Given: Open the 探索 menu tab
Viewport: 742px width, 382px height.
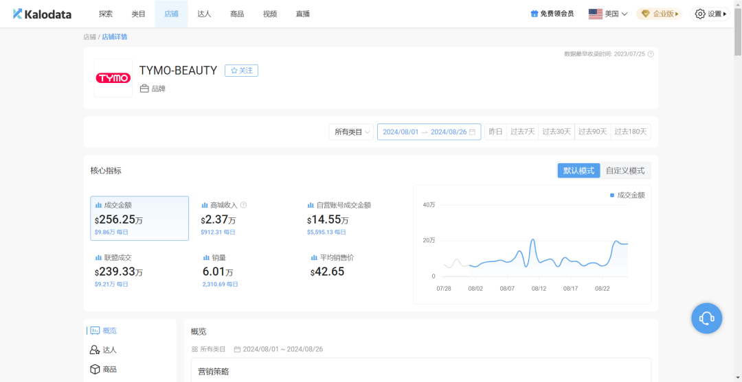Looking at the screenshot, I should 106,14.
